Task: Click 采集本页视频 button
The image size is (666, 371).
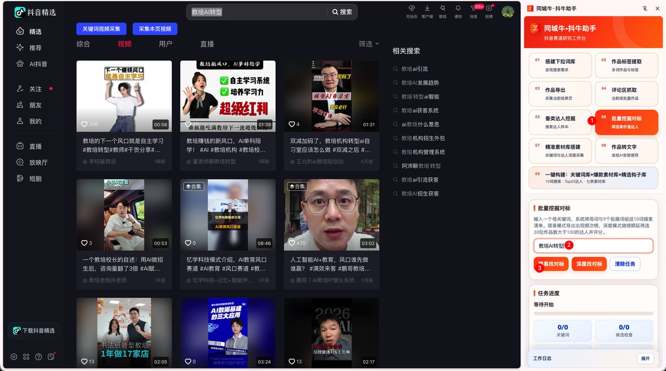Action: [x=155, y=29]
